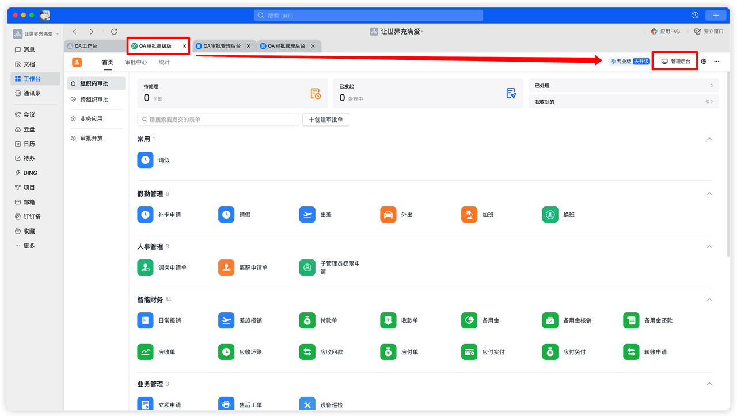Viewport: 737px width, 417px height.
Task: Open the 加班 overtime form
Action: point(469,215)
